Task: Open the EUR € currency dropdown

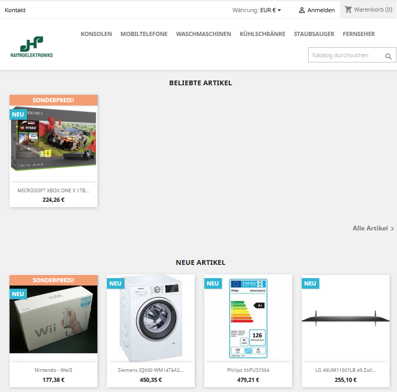Action: point(270,10)
